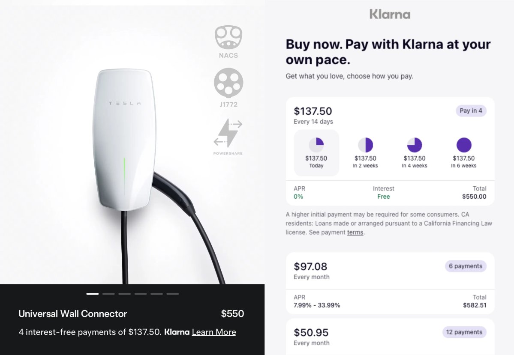Viewport: 514px width, 355px height.
Task: Click the J1772 connector icon
Action: (x=228, y=83)
